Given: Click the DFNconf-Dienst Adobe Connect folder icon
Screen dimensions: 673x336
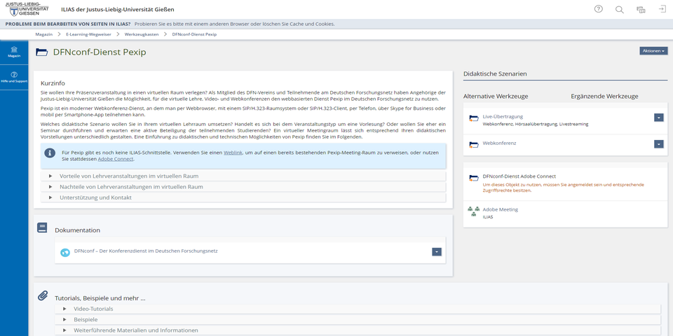Looking at the screenshot, I should [473, 178].
